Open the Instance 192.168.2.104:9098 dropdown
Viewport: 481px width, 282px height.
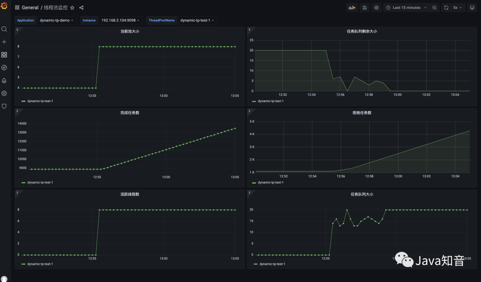click(120, 20)
